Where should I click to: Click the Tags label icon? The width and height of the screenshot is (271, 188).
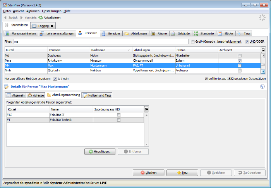239,34
